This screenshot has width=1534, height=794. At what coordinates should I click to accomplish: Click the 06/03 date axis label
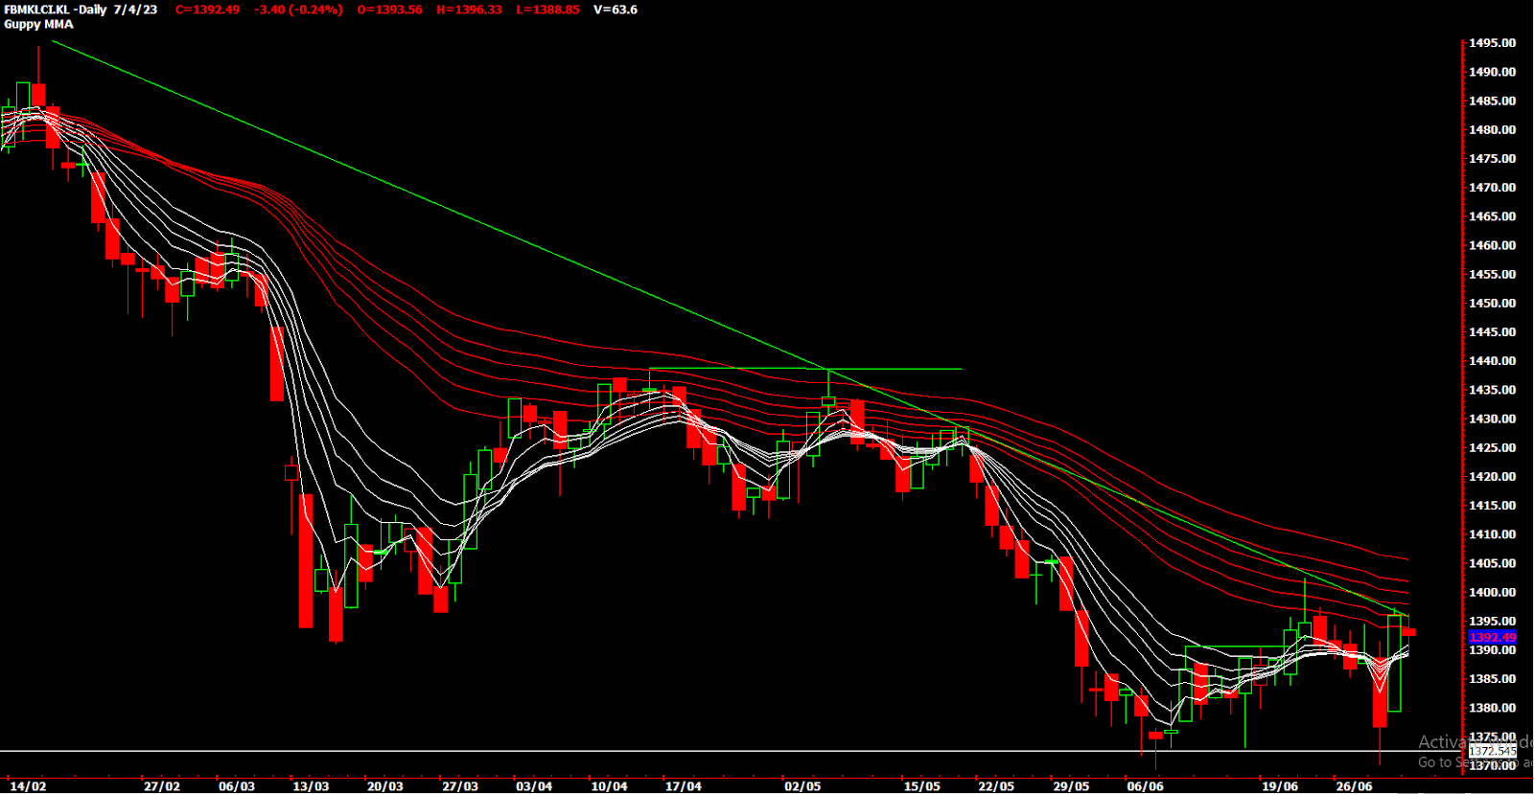coord(237,786)
